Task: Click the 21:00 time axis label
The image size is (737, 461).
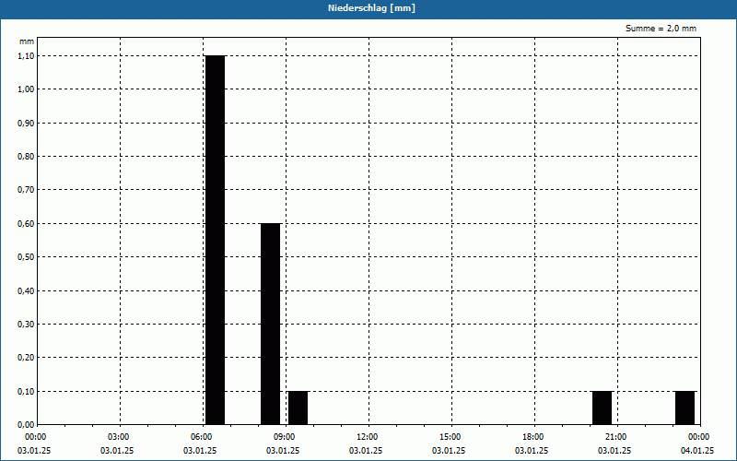Action: 615,437
